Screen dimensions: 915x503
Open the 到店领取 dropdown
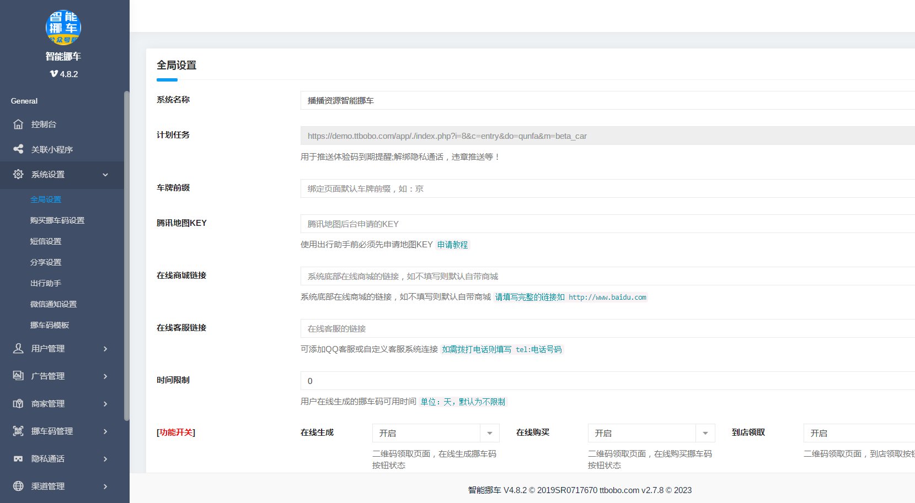[859, 433]
